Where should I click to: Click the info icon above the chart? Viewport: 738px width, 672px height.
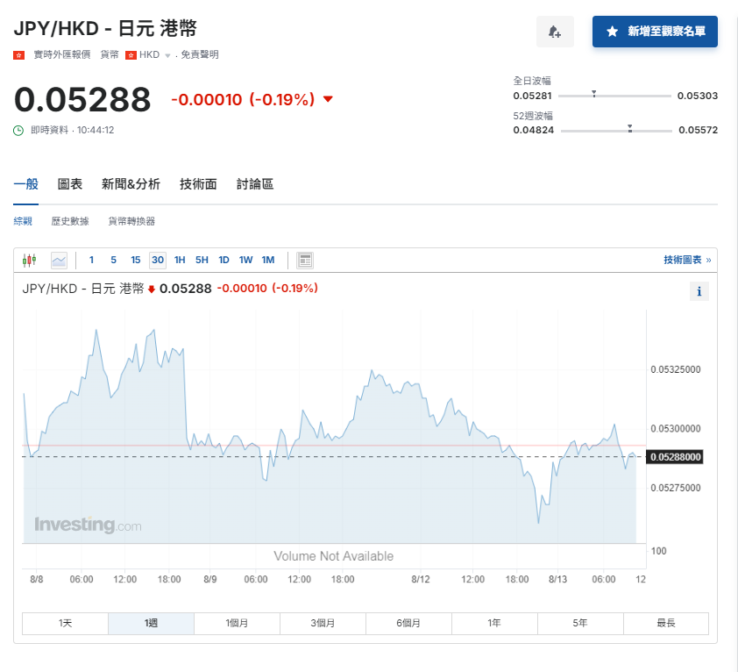coord(699,290)
